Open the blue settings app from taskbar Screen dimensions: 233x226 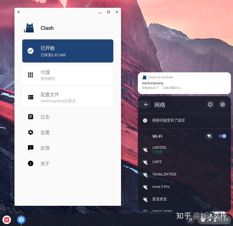click(x=21, y=220)
